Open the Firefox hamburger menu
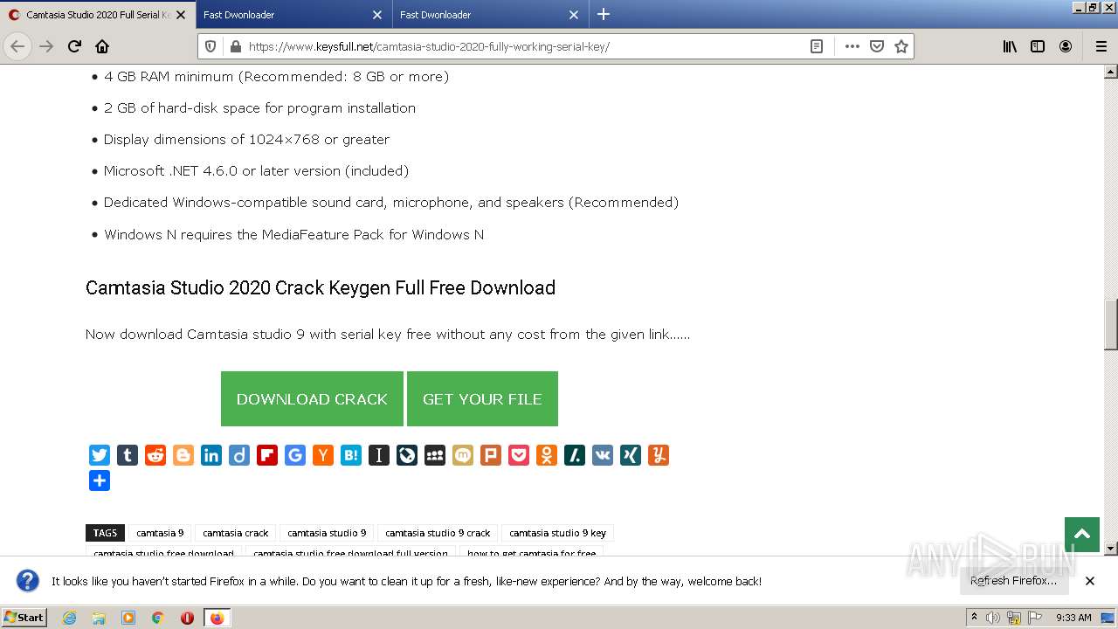The width and height of the screenshot is (1118, 629). click(x=1101, y=46)
